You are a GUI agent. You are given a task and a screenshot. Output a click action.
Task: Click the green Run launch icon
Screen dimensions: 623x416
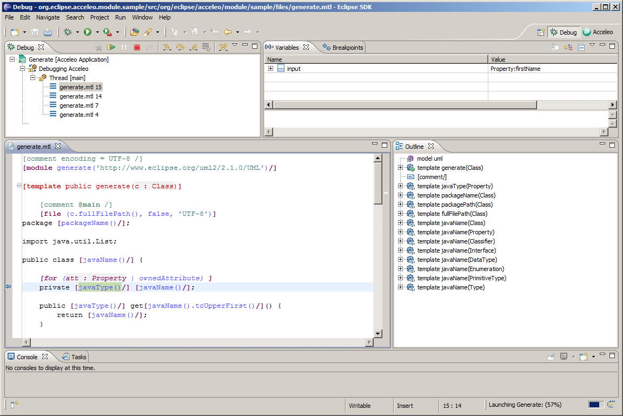tap(88, 32)
